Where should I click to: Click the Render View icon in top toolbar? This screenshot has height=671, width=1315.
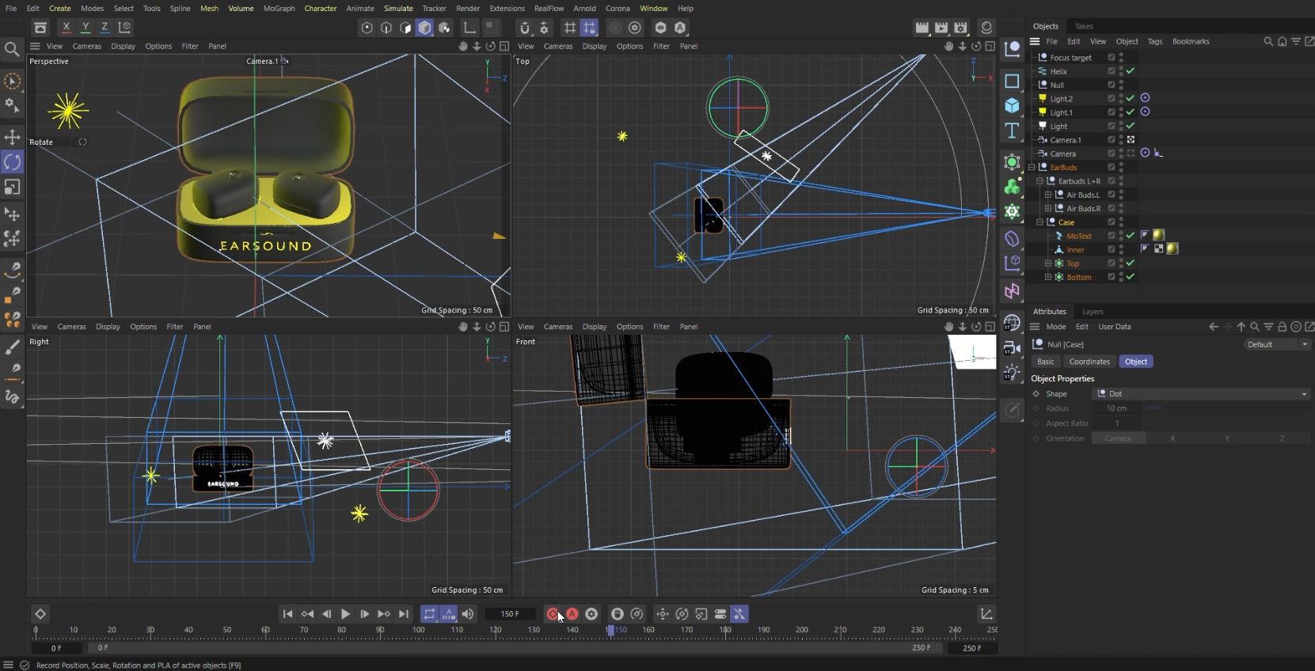922,28
